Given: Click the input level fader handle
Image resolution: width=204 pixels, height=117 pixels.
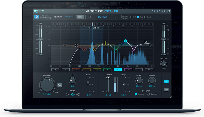Looking at the screenshot, I should pyautogui.click(x=41, y=39).
